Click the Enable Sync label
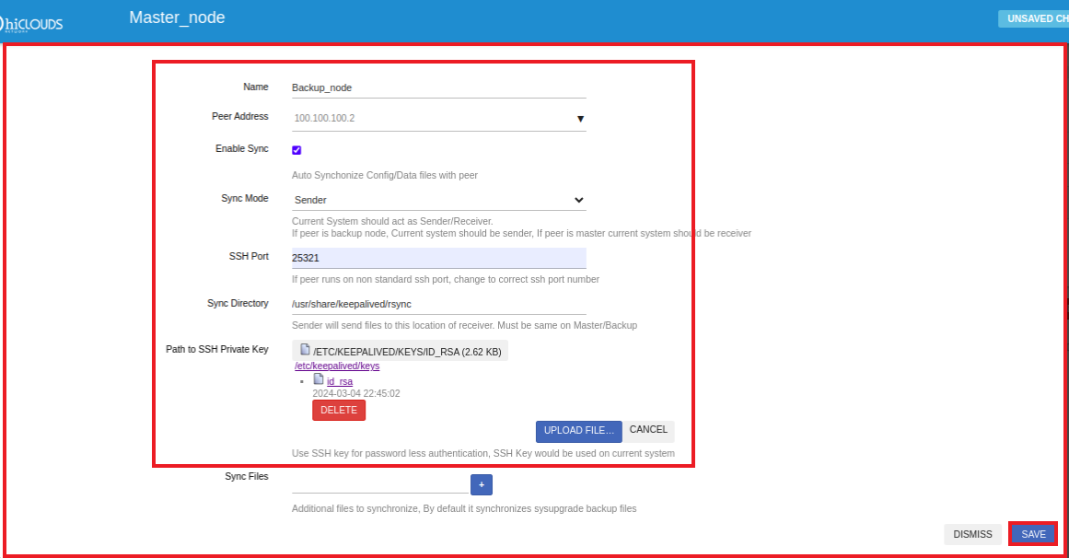 pyautogui.click(x=242, y=149)
